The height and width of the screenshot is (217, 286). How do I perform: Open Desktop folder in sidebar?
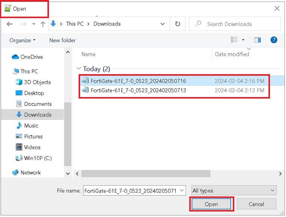pos(30,93)
